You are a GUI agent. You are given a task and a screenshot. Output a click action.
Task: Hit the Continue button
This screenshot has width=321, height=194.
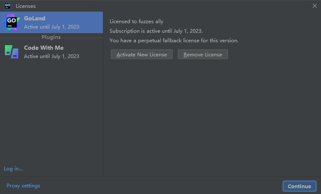pos(299,186)
